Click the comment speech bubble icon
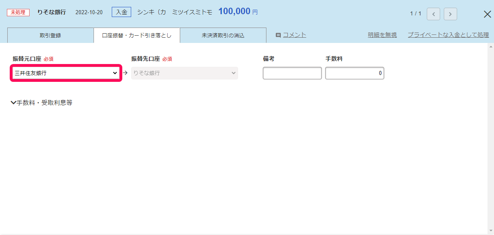The image size is (494, 235). click(x=278, y=35)
